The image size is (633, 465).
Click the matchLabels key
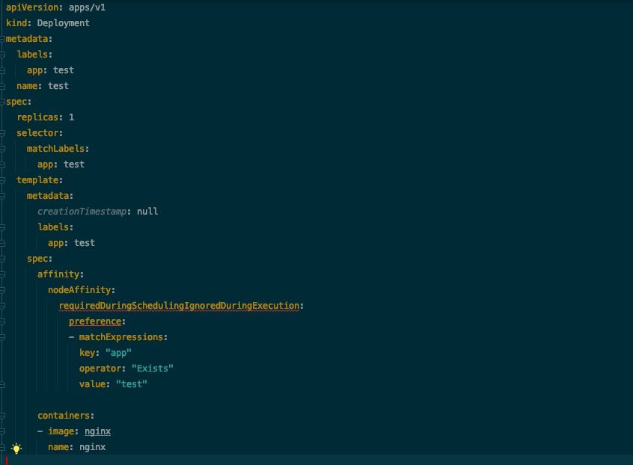[x=55, y=149]
